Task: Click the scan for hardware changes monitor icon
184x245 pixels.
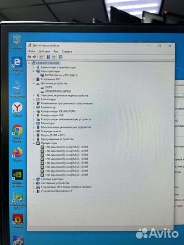Action: [60, 57]
